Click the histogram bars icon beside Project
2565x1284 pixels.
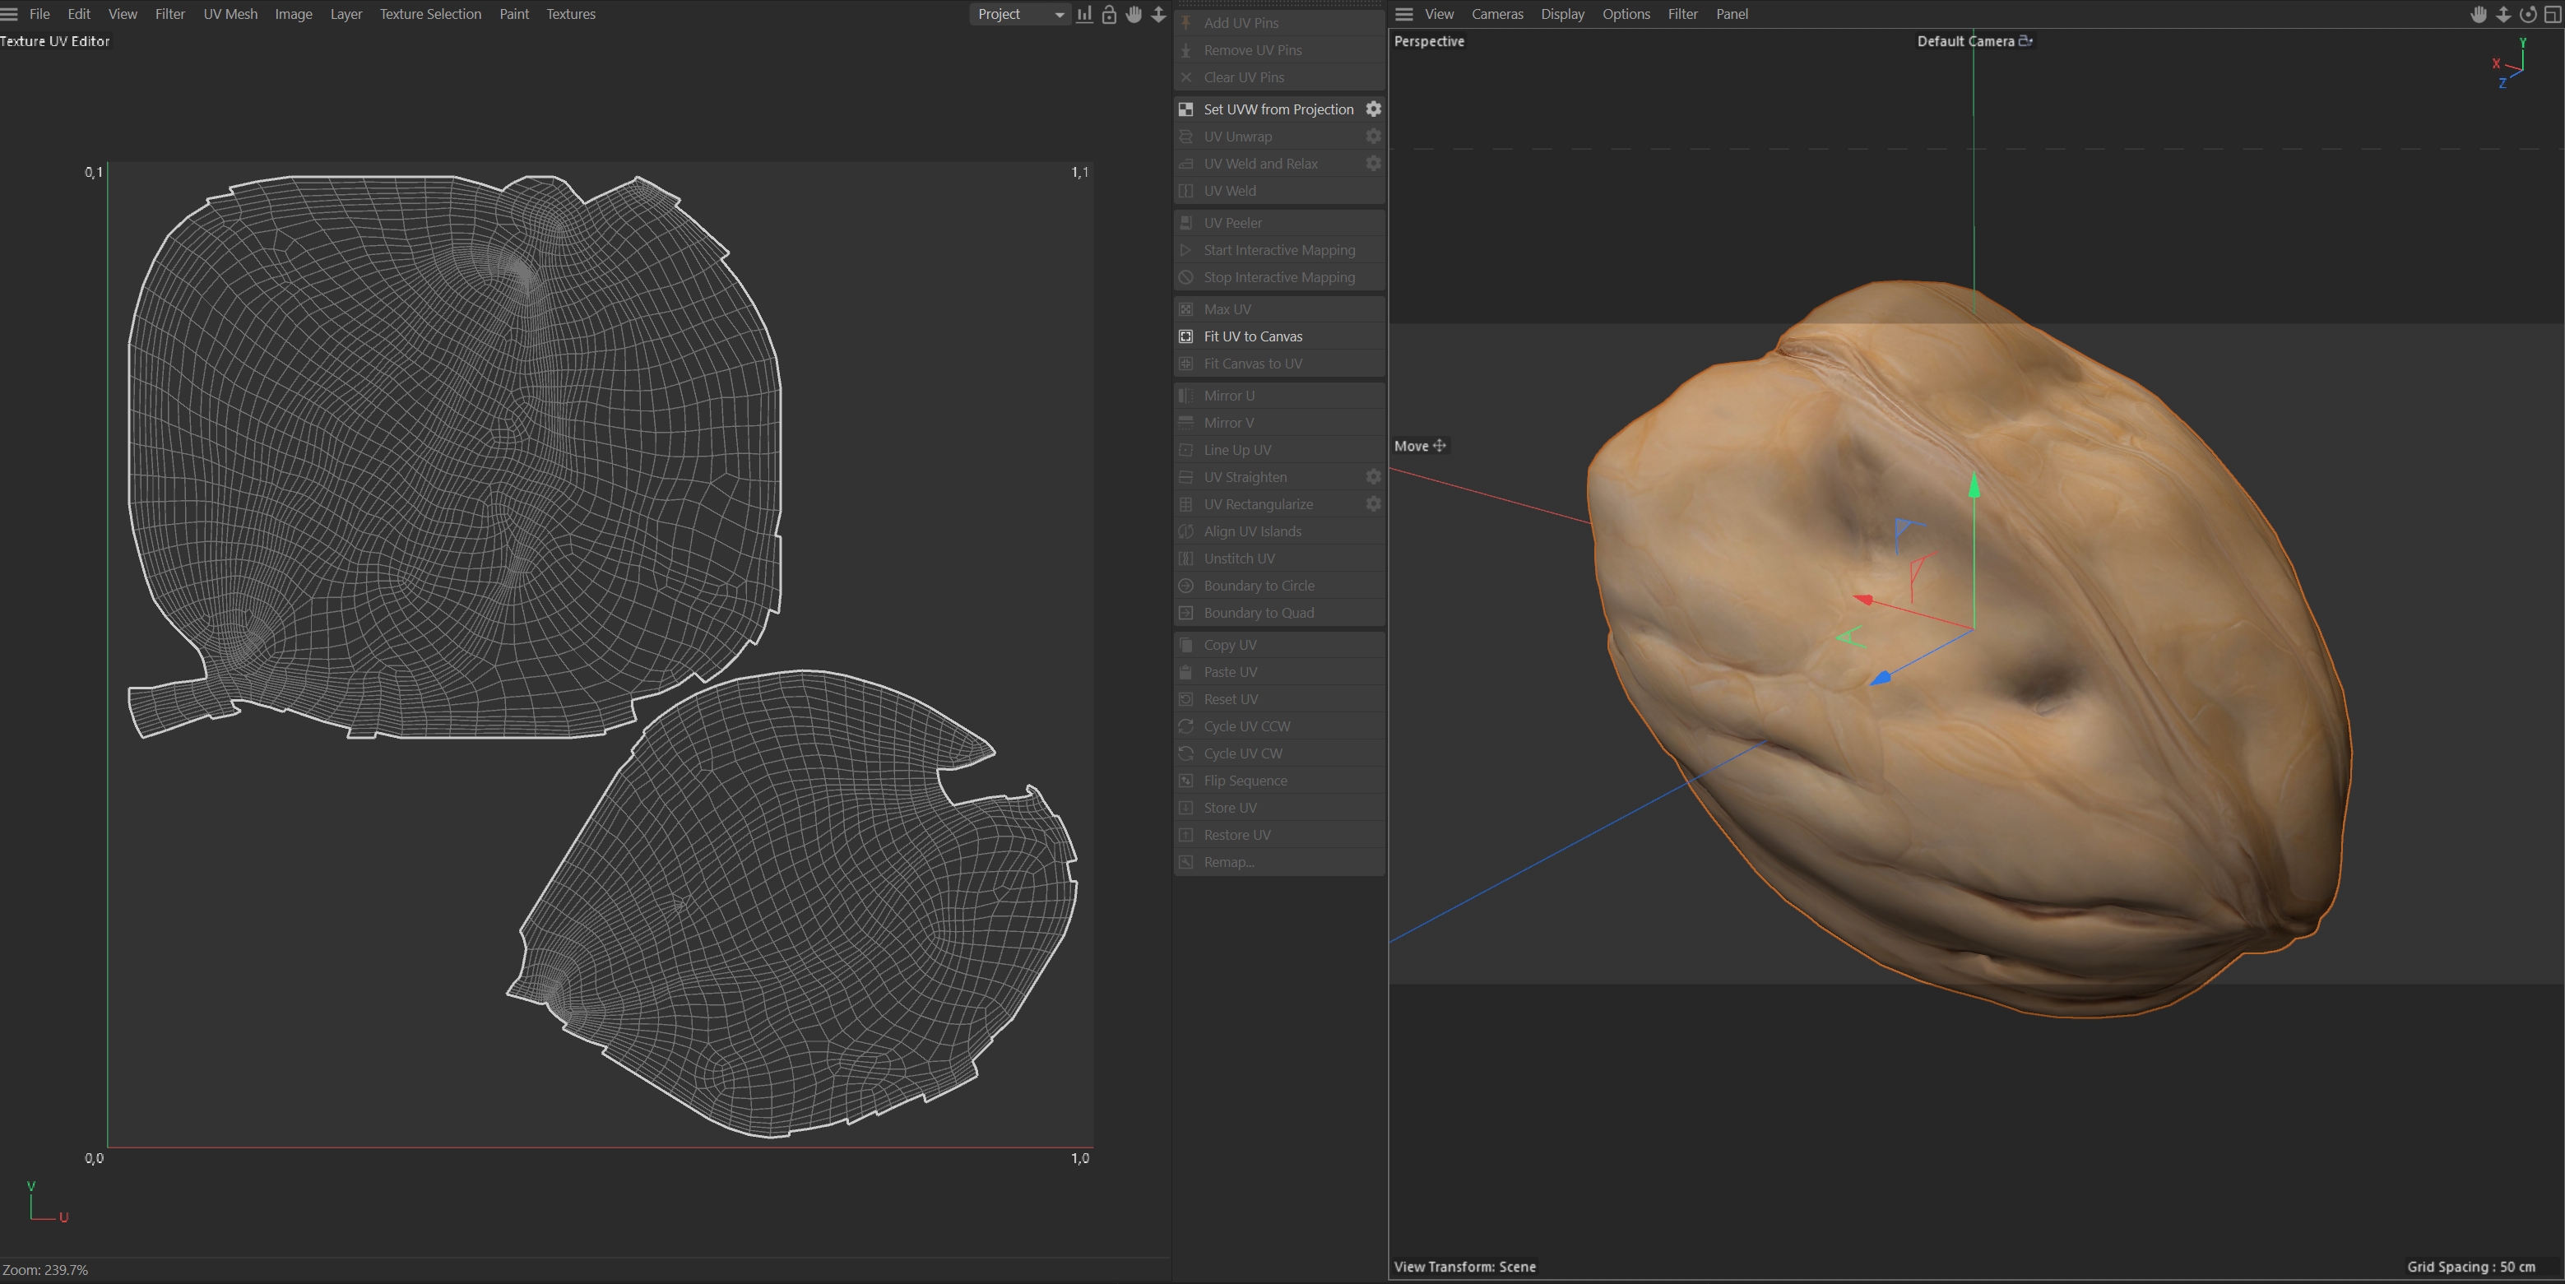(1084, 14)
